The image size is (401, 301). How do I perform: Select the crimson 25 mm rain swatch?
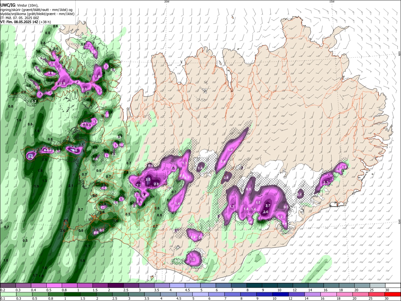point(377,294)
